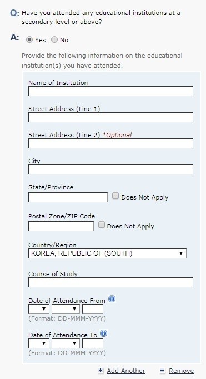206x379 pixels.
Task: Focus the Street Address Line 1 field
Action: tap(110, 117)
